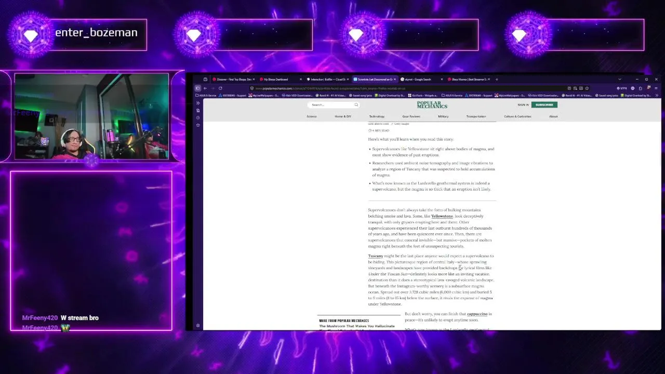The image size is (665, 374).
Task: Click SIGN IN on Popular Mechanics
Action: (x=523, y=105)
